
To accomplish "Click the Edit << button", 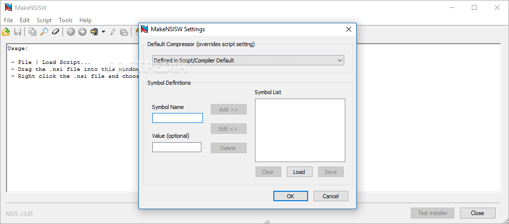I will [229, 129].
